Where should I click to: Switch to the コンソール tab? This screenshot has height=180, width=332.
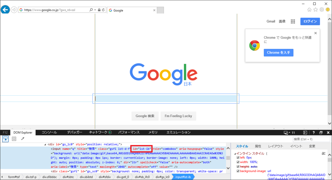coord(49,132)
